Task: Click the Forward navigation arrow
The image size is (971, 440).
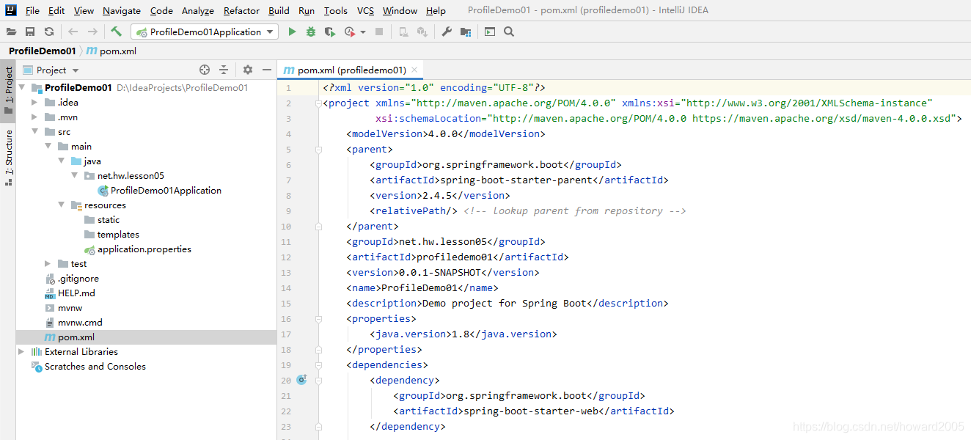Action: [92, 32]
